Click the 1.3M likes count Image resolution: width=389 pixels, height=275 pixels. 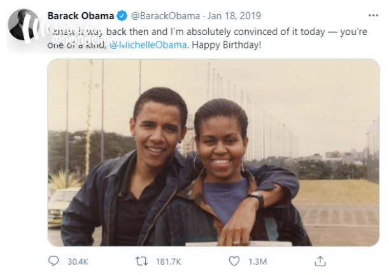(257, 262)
